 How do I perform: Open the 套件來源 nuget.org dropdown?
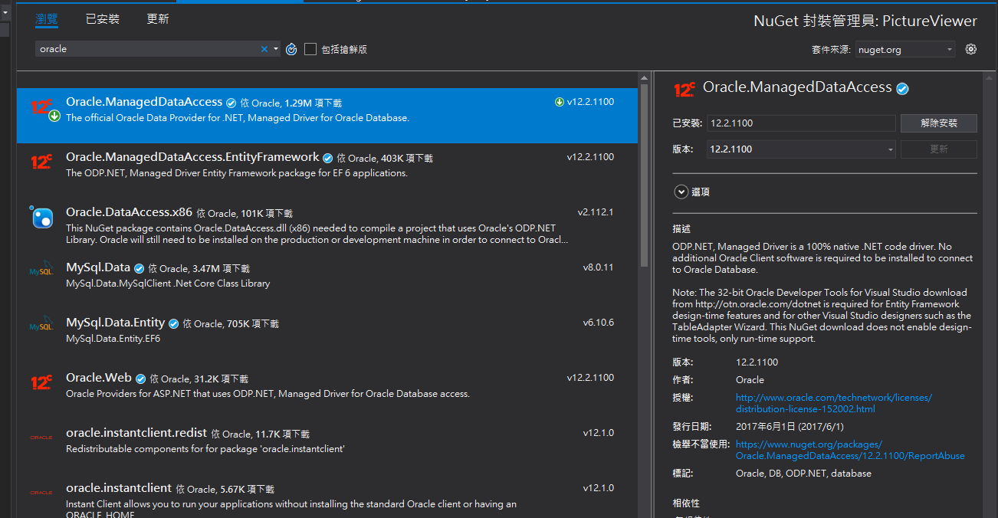click(x=905, y=50)
